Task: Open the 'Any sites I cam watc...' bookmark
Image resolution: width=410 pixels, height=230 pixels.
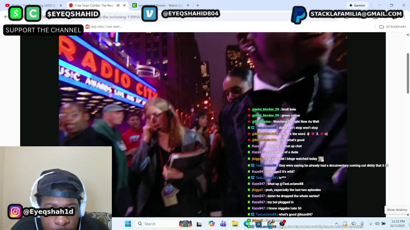Action: 103,27
